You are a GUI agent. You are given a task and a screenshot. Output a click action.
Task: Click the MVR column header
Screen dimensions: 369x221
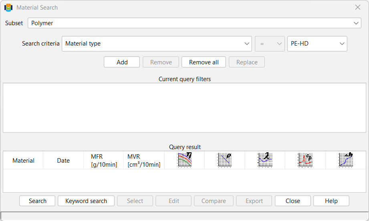(x=144, y=160)
